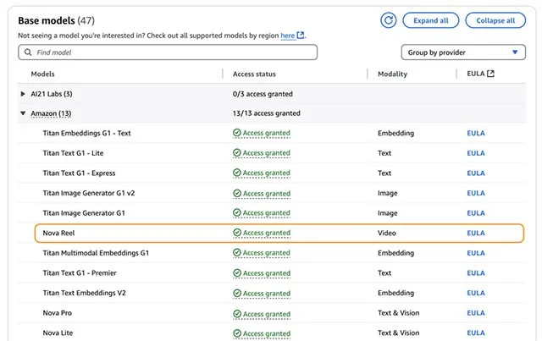Viewport: 542px width, 341px height.
Task: Click Access granted status for Titan Text Embeddings V2
Action: [x=262, y=294]
